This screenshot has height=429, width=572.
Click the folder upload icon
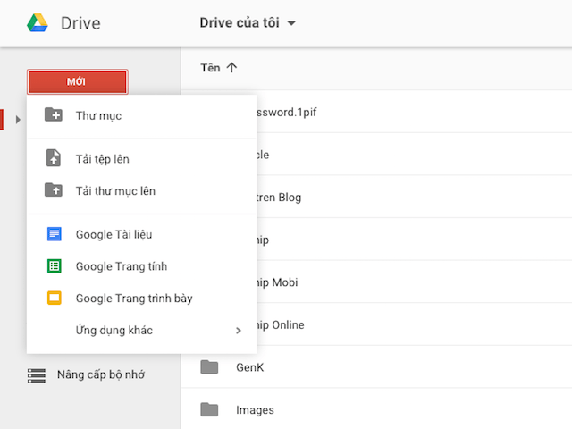(54, 190)
